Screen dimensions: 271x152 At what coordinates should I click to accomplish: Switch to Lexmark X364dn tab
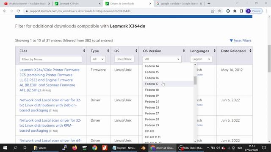[77, 3]
